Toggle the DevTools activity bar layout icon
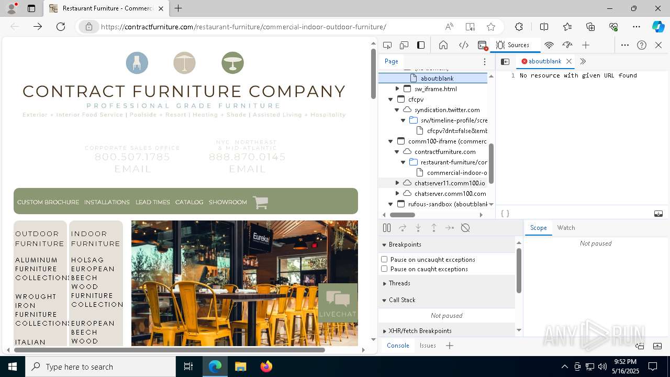The height and width of the screenshot is (377, 670). click(421, 45)
